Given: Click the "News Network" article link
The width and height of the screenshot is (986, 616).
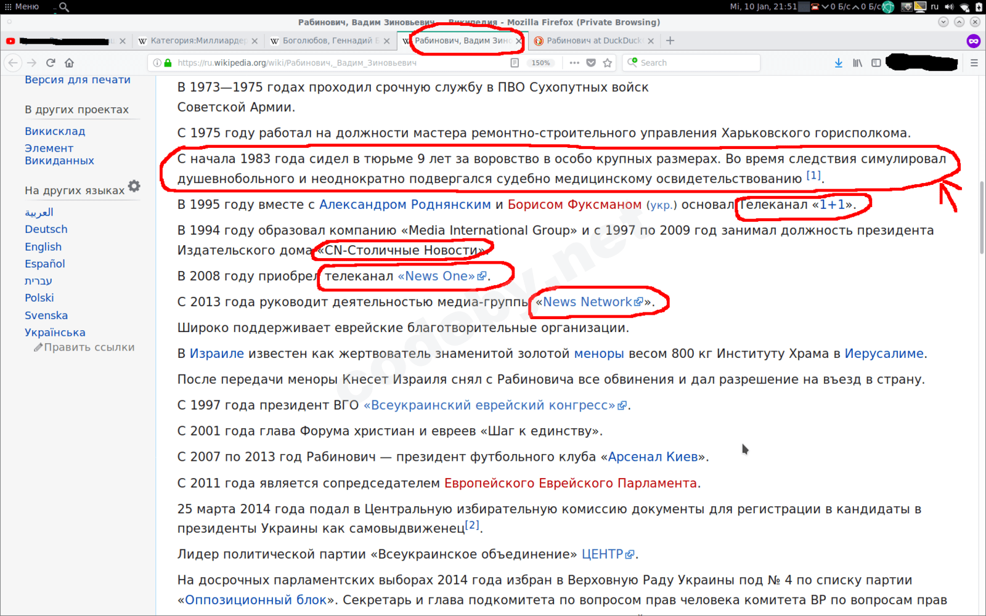Looking at the screenshot, I should click(587, 302).
